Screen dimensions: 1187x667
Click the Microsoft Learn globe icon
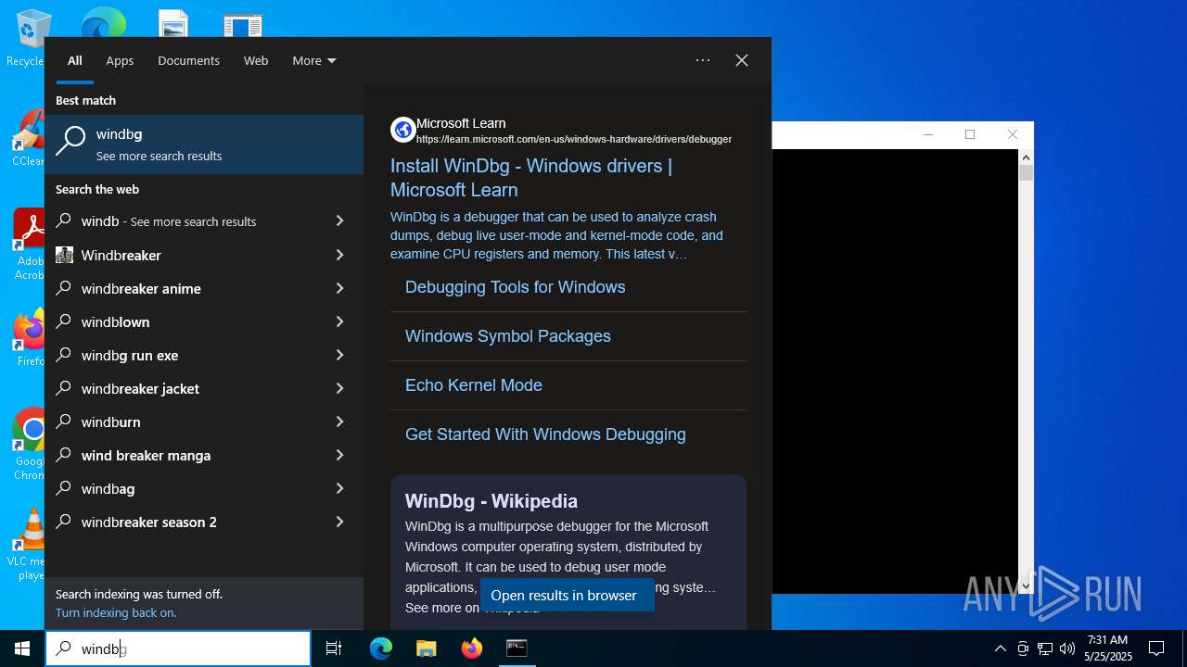pos(402,130)
